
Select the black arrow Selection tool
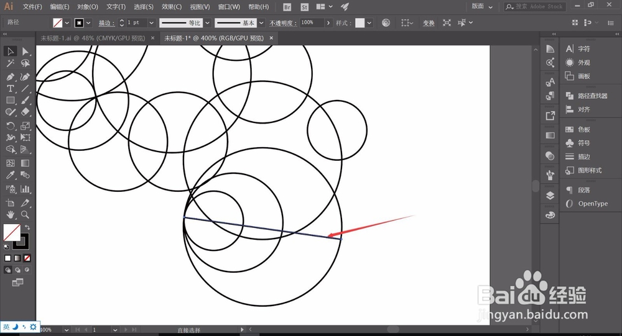(x=11, y=51)
